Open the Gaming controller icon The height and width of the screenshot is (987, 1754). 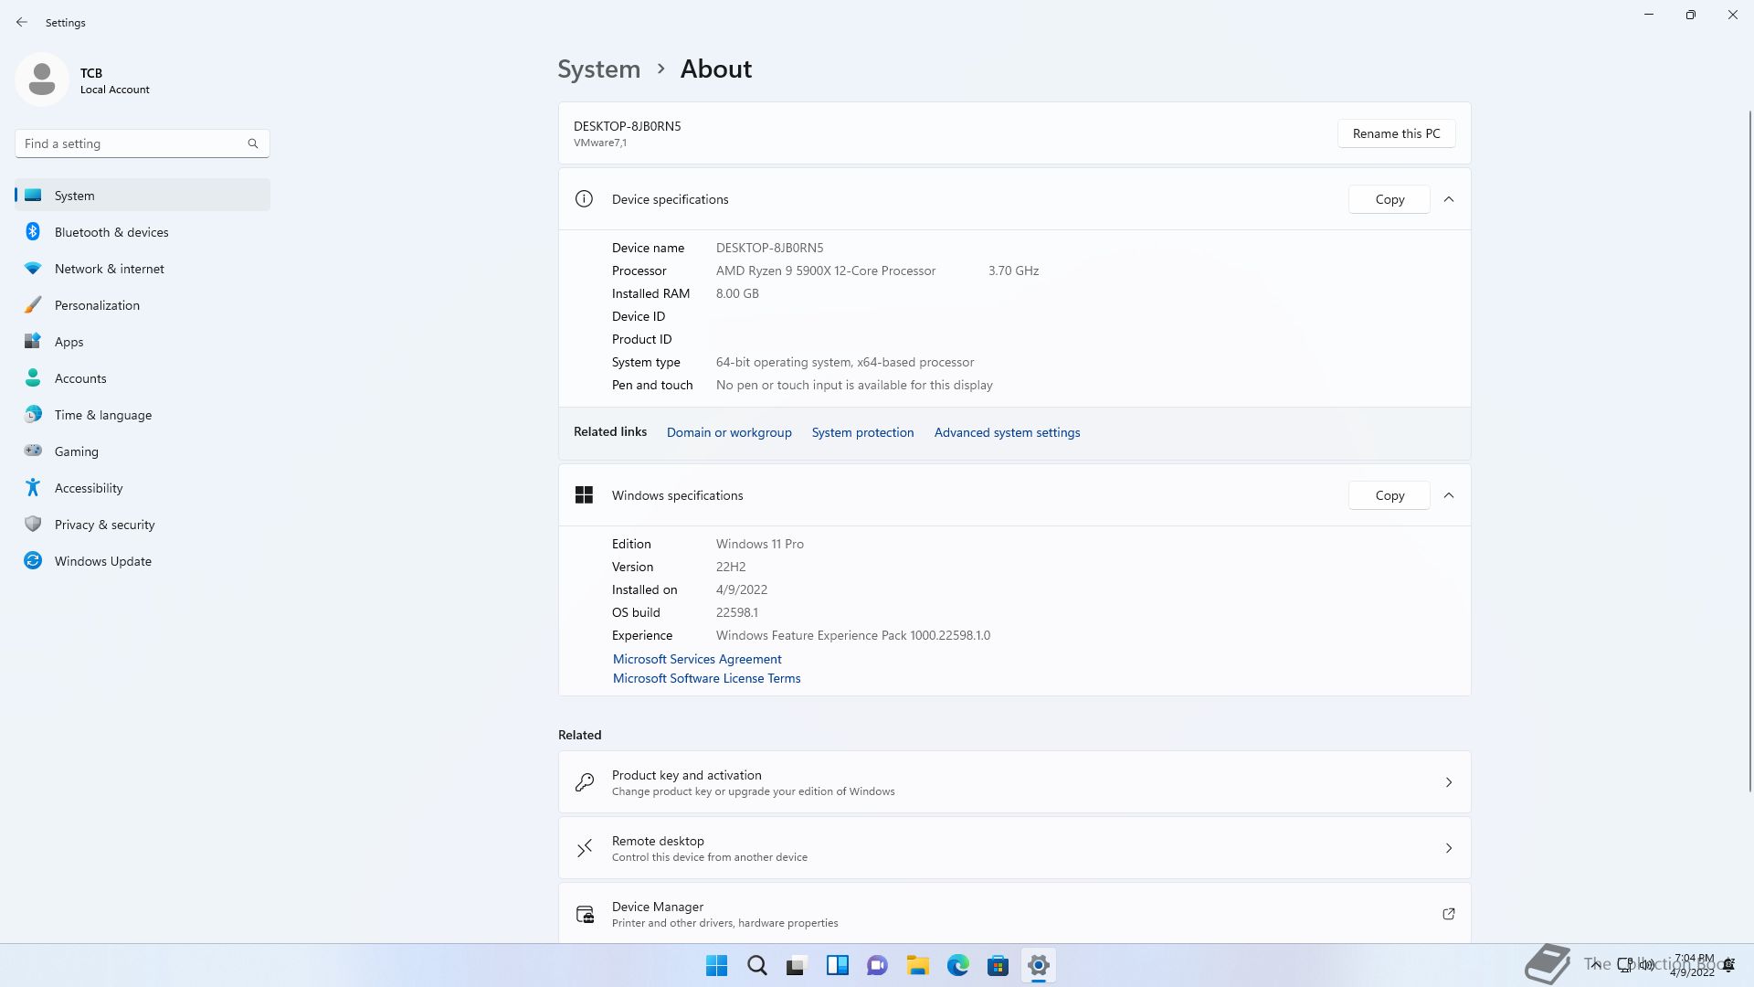(x=33, y=451)
